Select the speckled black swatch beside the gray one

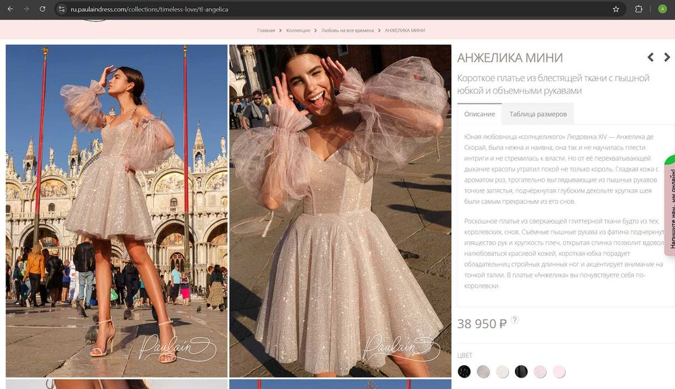pos(464,371)
